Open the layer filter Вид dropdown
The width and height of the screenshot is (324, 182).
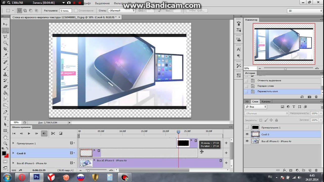(x=256, y=107)
